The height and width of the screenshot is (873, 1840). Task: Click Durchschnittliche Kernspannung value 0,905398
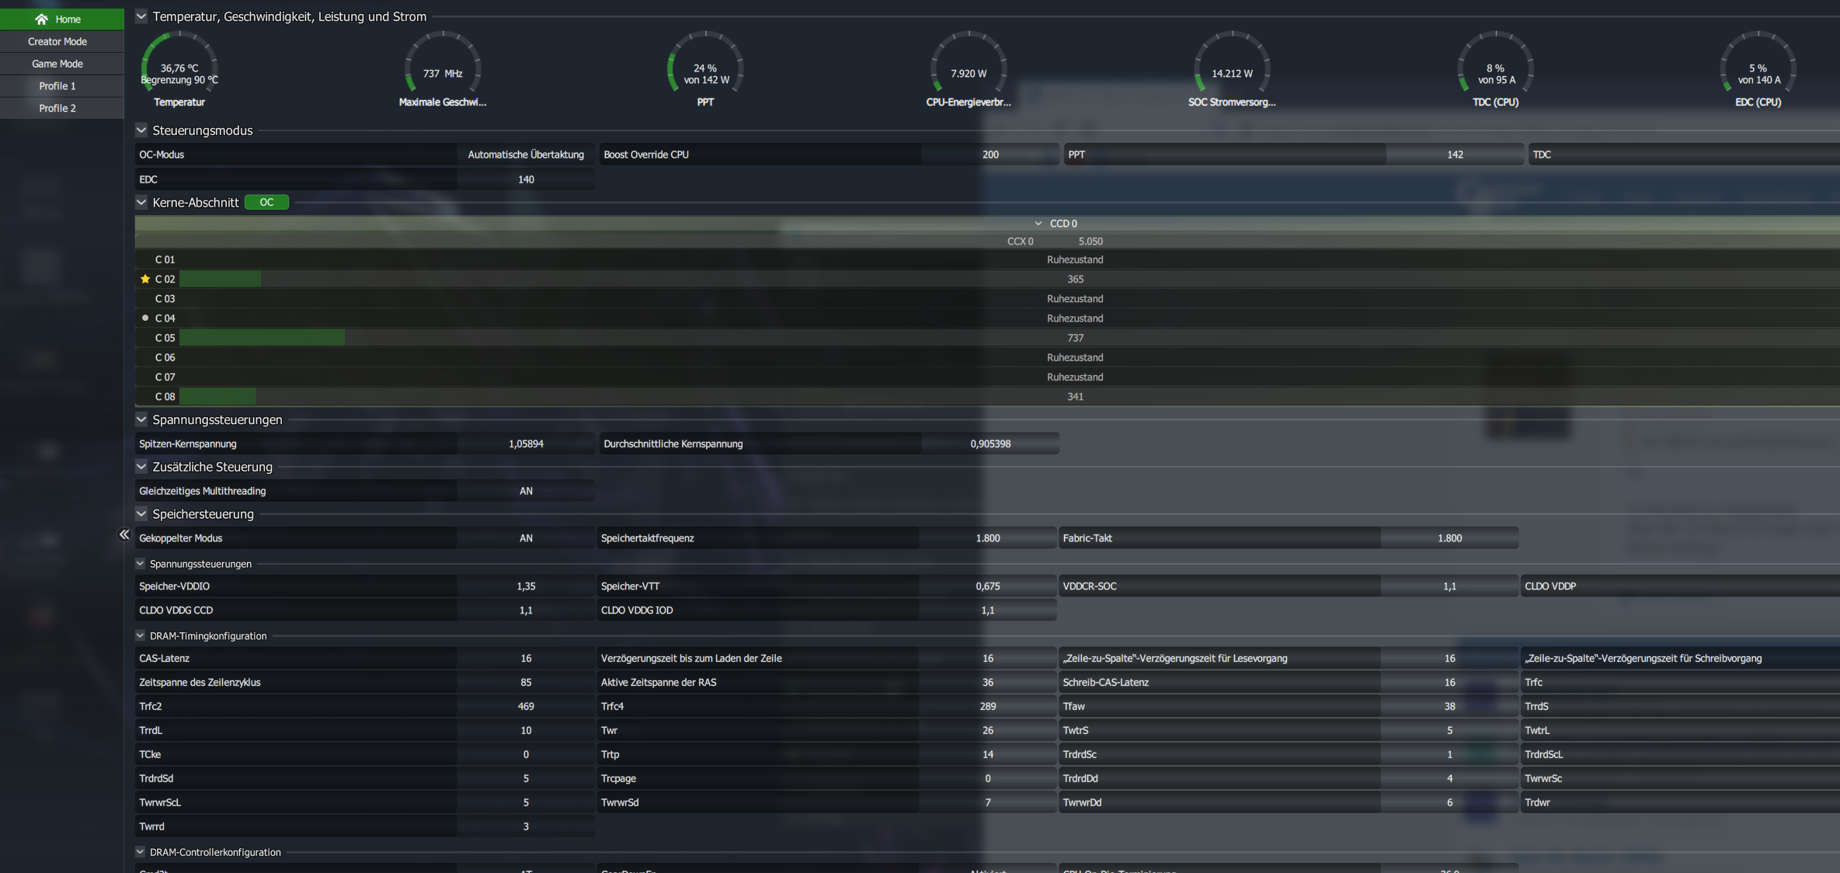point(990,444)
